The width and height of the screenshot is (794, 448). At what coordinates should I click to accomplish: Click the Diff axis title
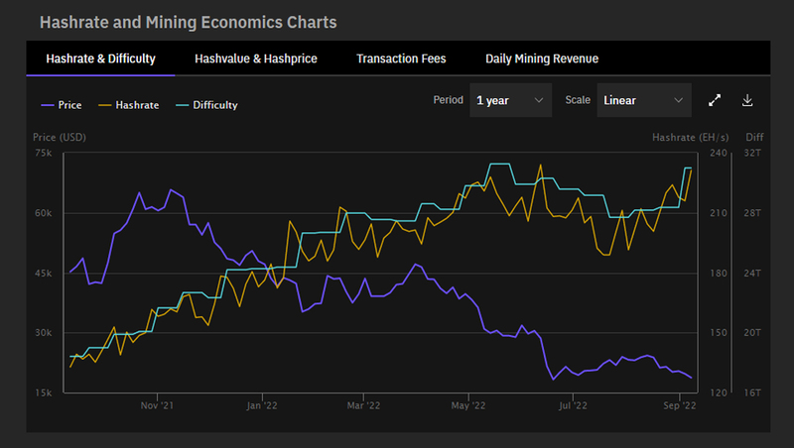[x=754, y=137]
